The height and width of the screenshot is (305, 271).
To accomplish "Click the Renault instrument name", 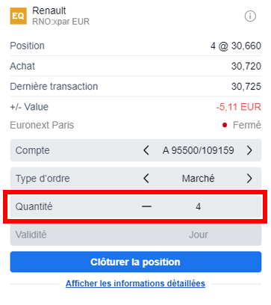I will point(49,10).
